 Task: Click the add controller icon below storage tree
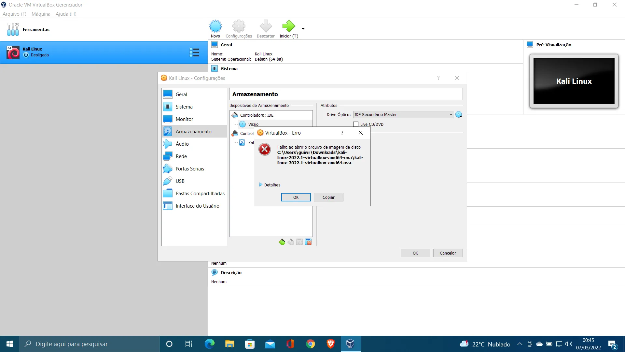coord(282,242)
